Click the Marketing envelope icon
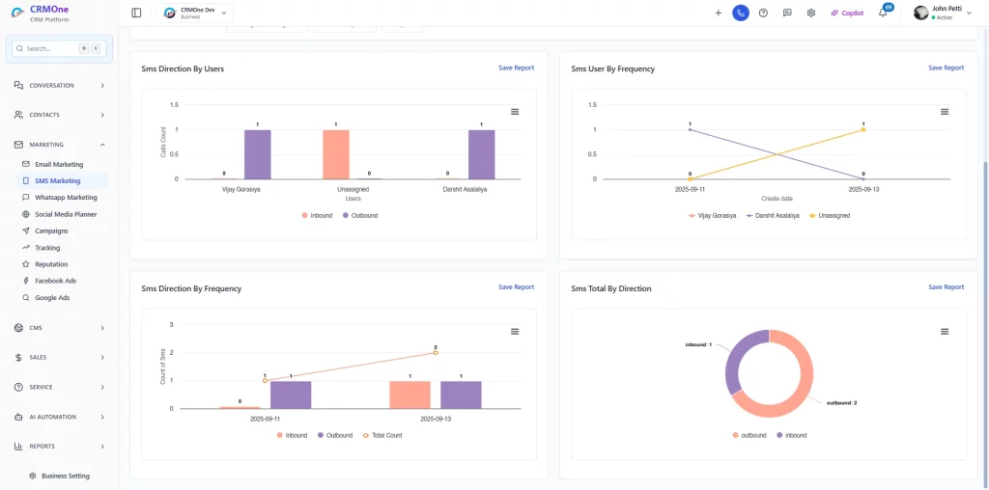This screenshot has width=989, height=490. coord(18,145)
